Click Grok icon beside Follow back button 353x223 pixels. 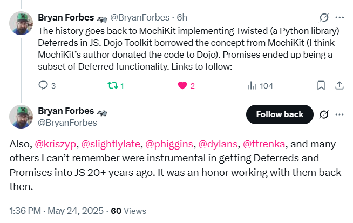[x=324, y=114]
